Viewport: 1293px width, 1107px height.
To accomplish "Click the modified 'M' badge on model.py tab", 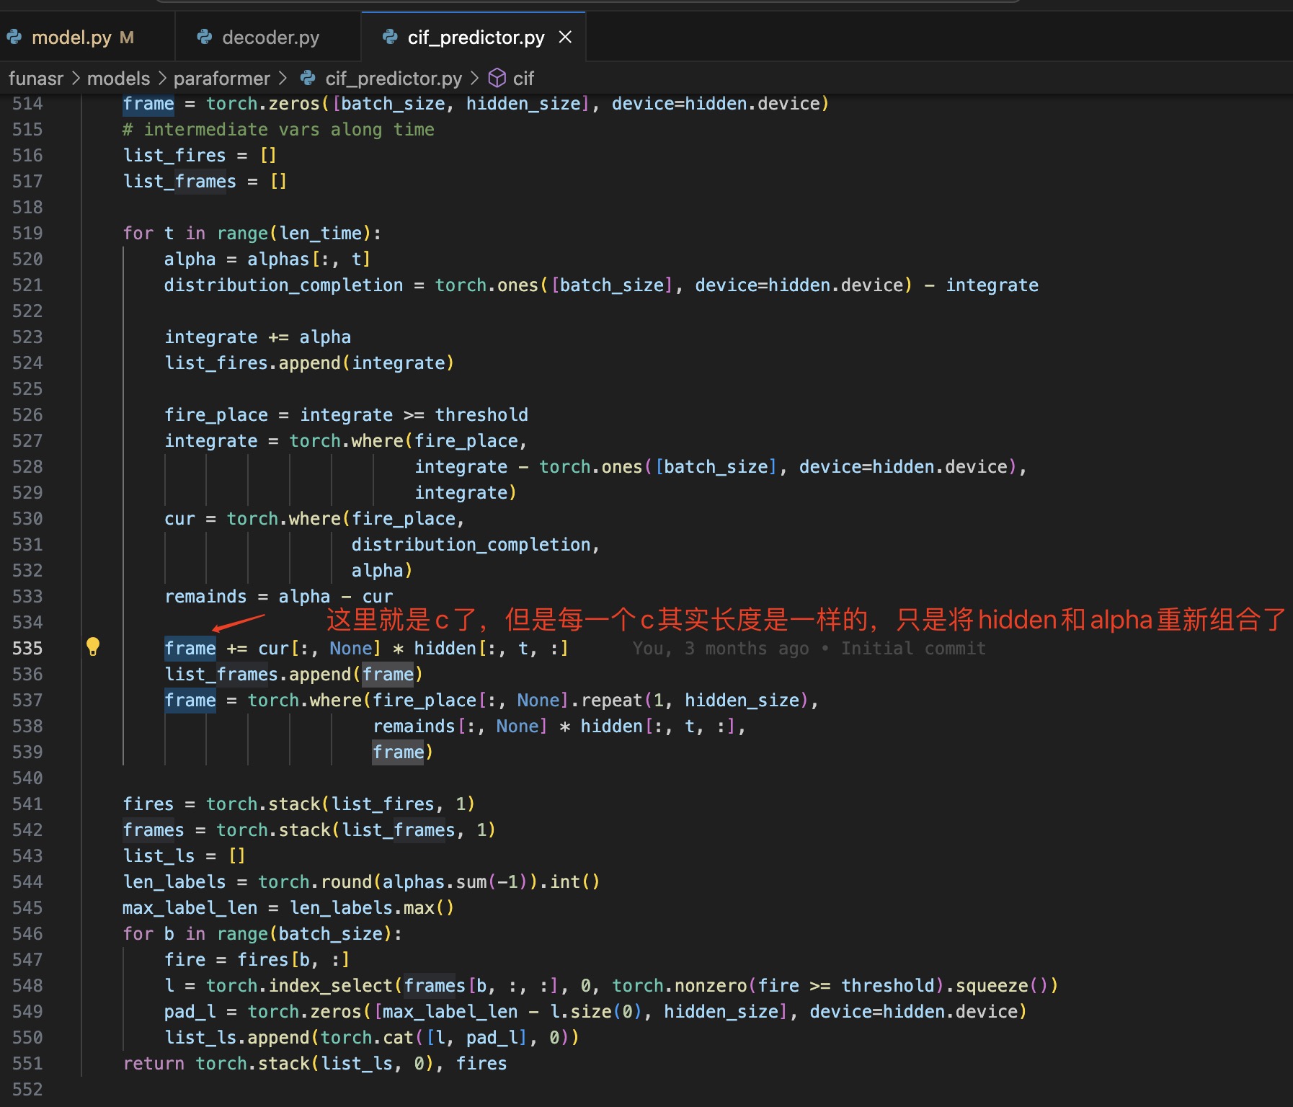I will [127, 37].
